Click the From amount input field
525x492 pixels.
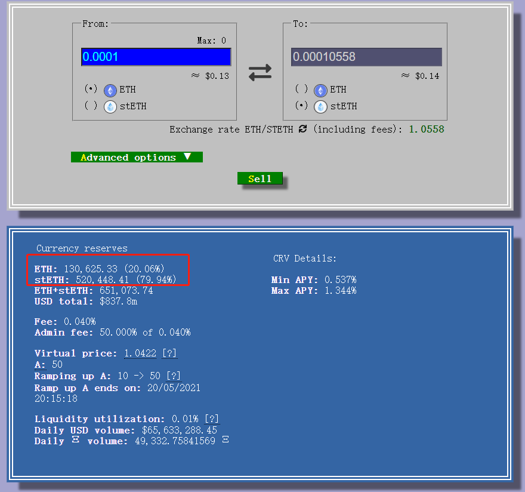click(156, 57)
